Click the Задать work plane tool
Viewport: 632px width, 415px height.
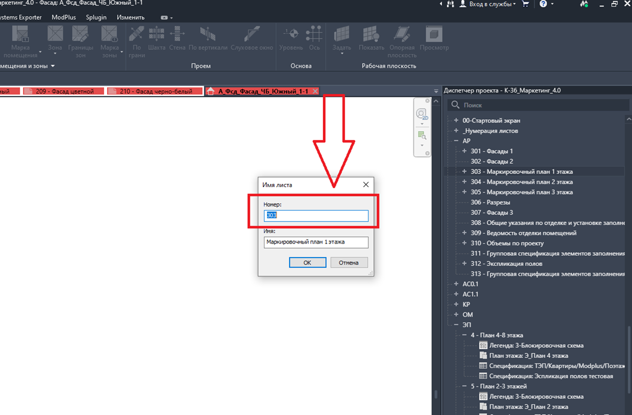pos(342,39)
